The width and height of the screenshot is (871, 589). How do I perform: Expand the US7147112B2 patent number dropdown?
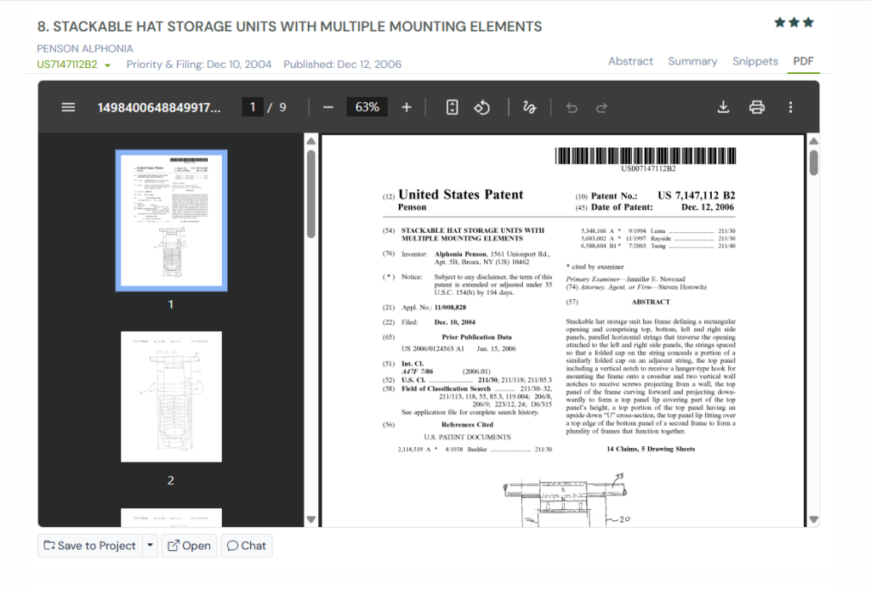(105, 64)
